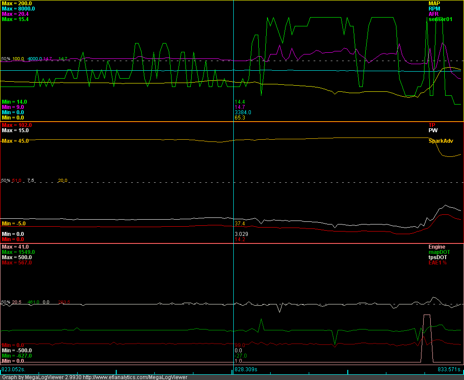Click the Max = 45.0 SparkAdv scale label

(15, 141)
